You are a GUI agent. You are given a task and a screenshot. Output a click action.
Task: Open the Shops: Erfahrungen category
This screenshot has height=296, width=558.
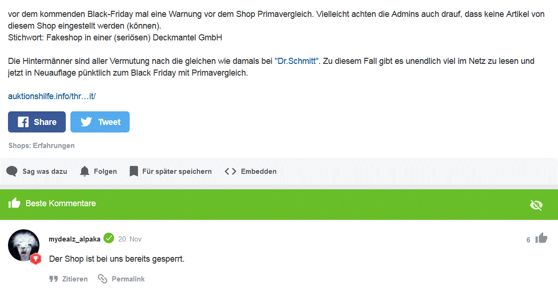tap(41, 146)
